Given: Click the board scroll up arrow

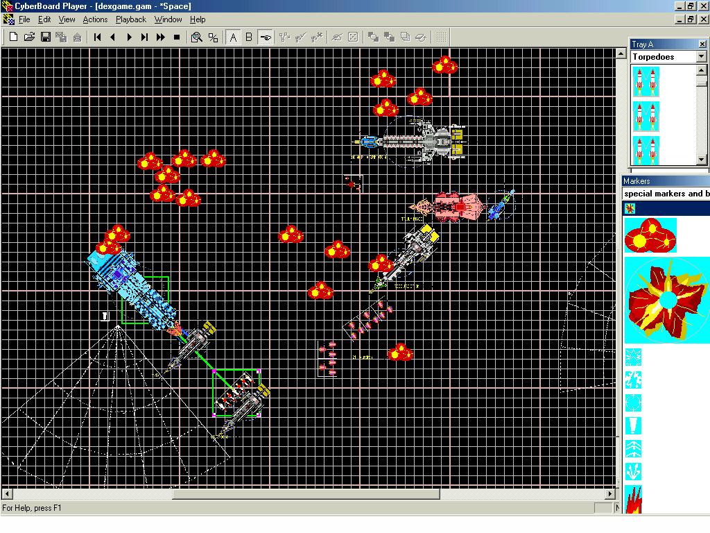Looking at the screenshot, I should tap(621, 53).
